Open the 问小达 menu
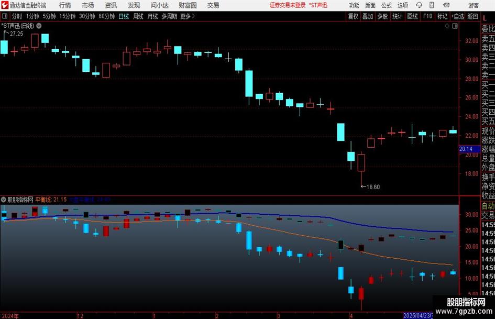This screenshot has height=319, width=495. 159,5
